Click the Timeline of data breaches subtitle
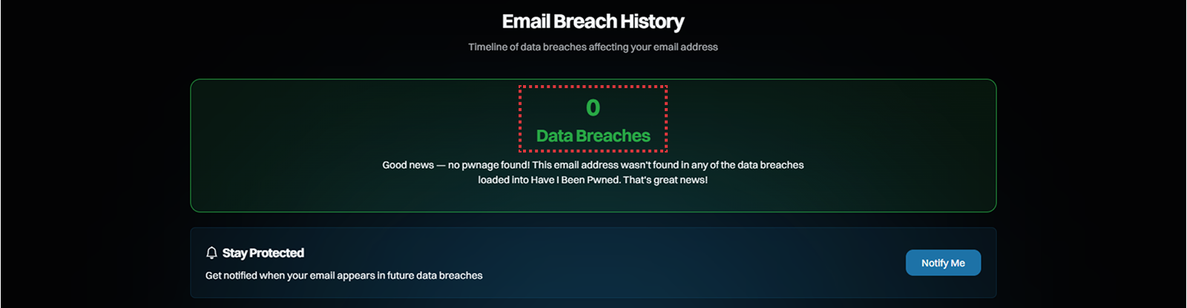1187x308 pixels. (593, 47)
